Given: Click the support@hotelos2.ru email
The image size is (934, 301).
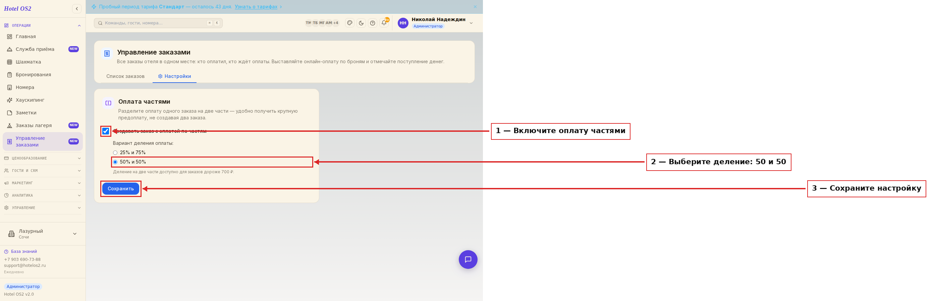Looking at the screenshot, I should [25, 266].
